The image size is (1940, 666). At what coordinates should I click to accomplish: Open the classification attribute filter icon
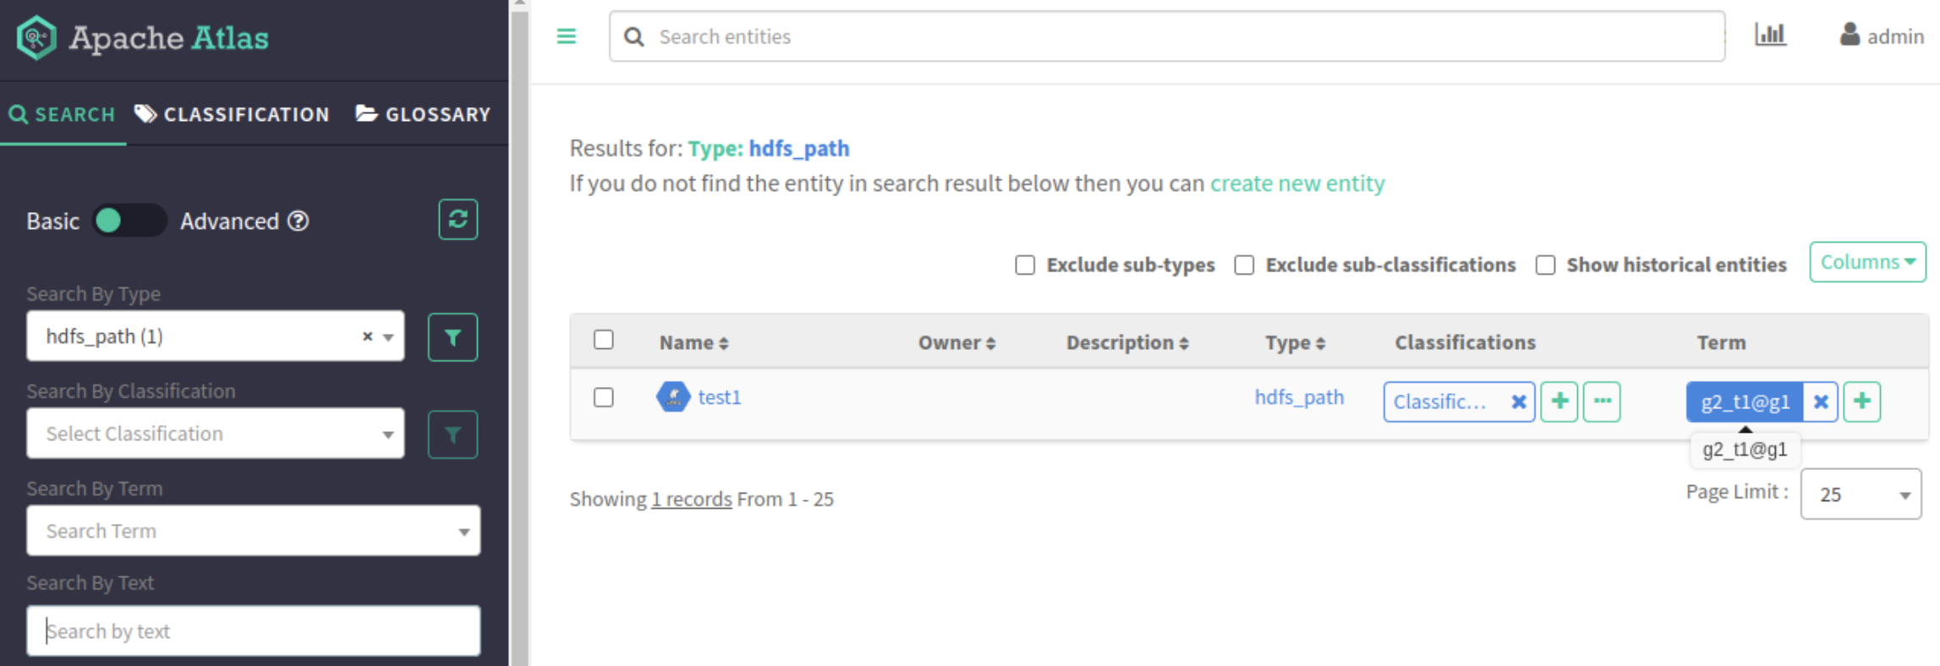pyautogui.click(x=452, y=434)
